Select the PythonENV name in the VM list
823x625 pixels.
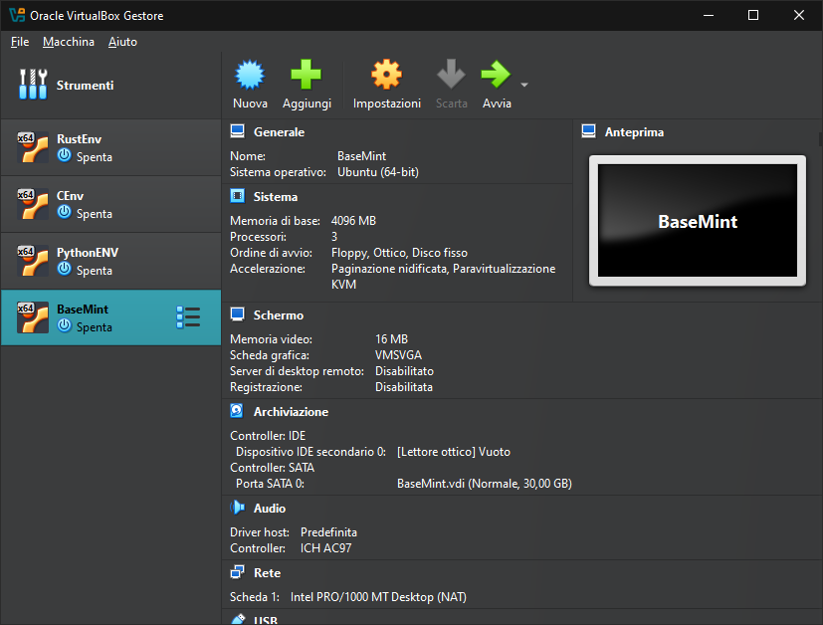tap(88, 253)
